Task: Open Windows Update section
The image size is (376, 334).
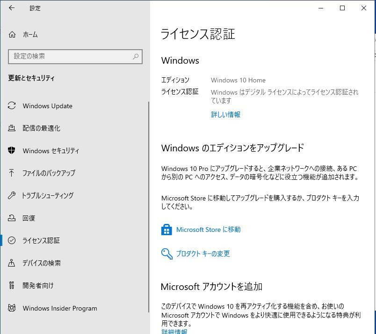Action: point(48,106)
